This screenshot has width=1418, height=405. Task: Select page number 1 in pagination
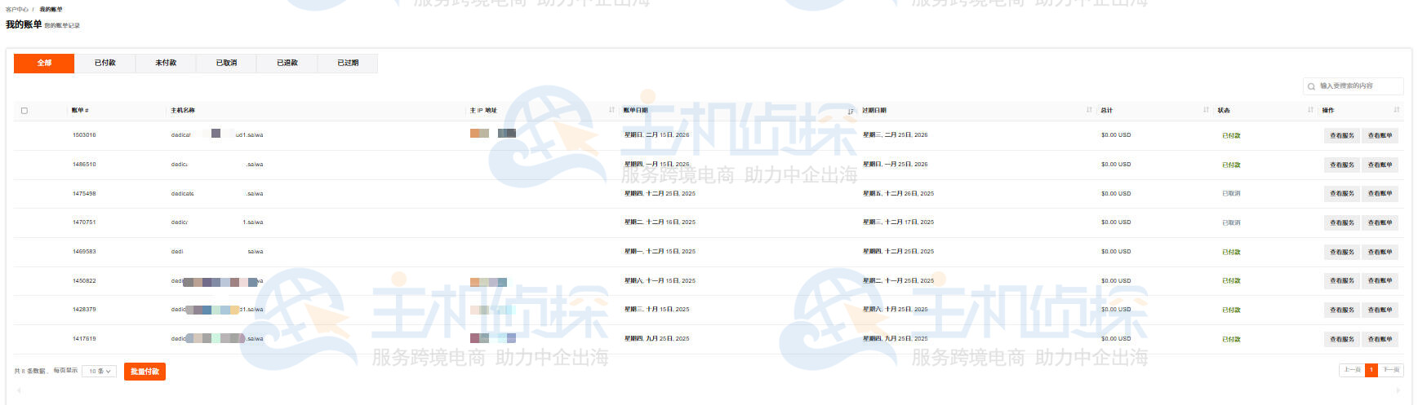(x=1371, y=370)
